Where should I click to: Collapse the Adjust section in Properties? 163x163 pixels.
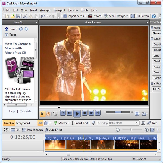pyautogui.click(x=152, y=39)
